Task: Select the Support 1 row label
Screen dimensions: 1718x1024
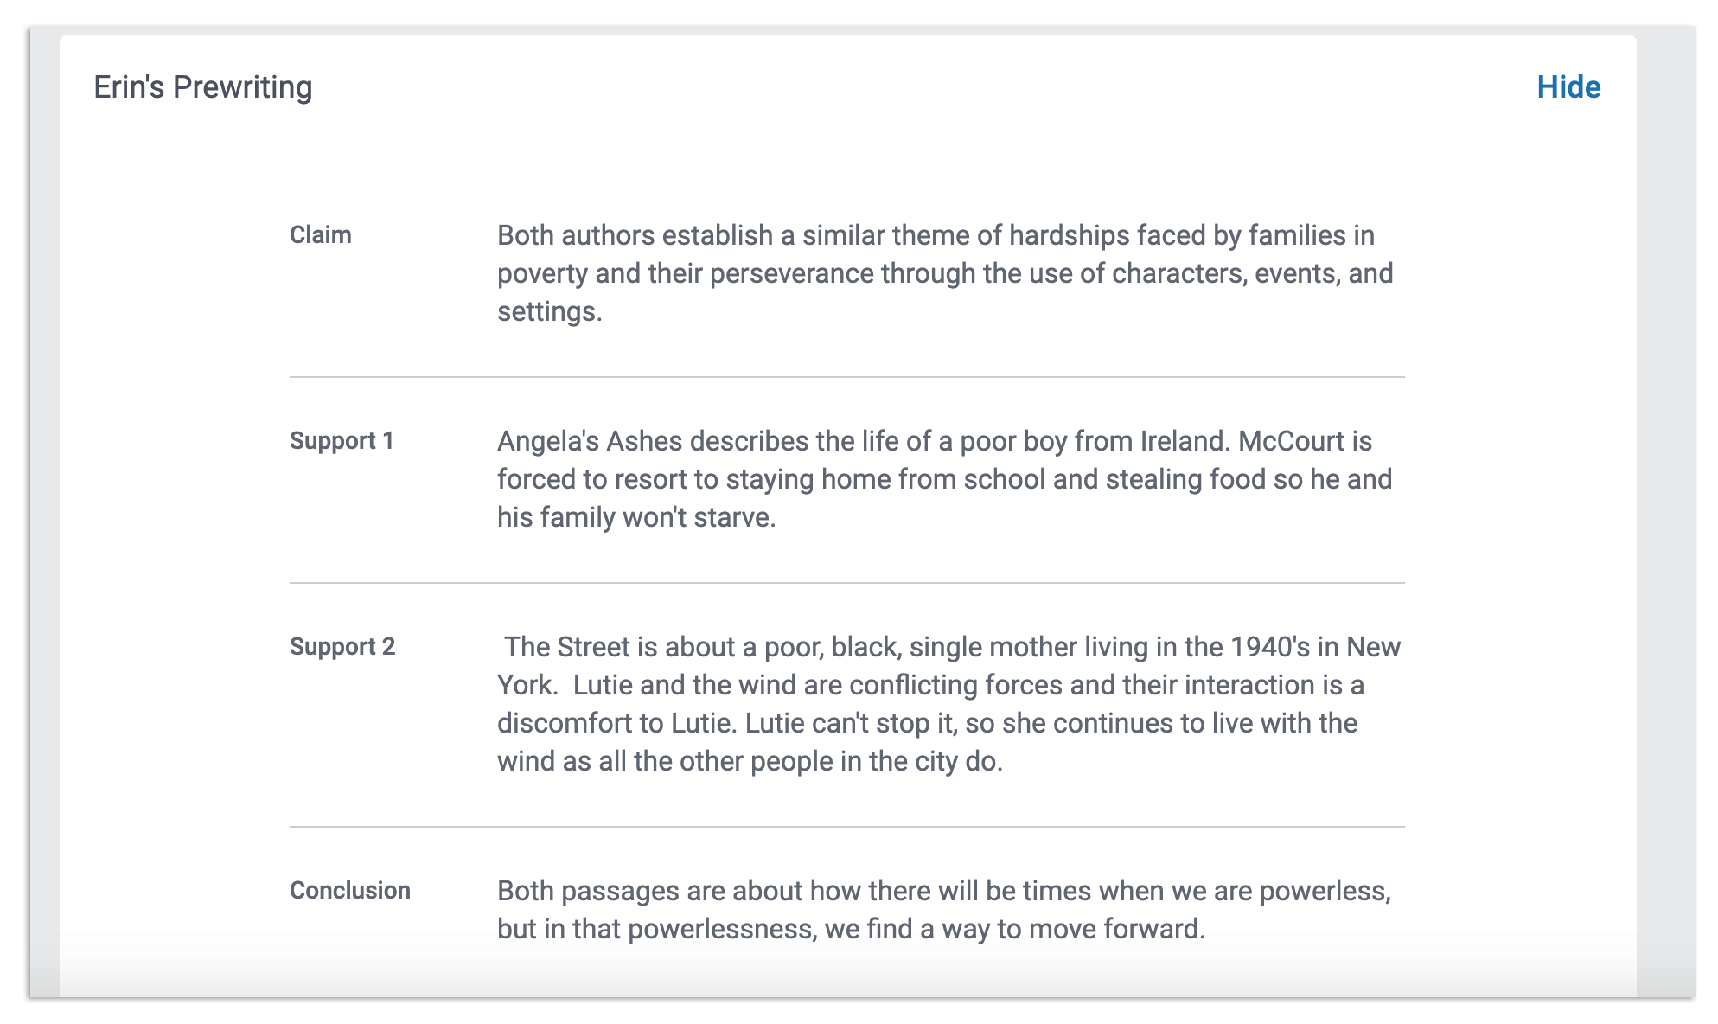Action: tap(342, 441)
